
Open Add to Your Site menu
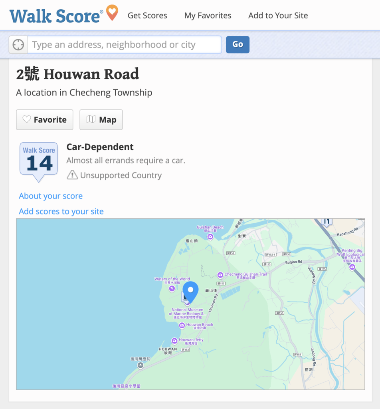coord(278,16)
